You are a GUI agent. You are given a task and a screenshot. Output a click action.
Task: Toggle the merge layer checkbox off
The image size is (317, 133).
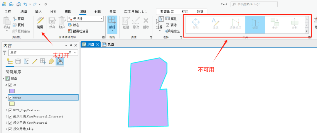[x=10, y=98]
